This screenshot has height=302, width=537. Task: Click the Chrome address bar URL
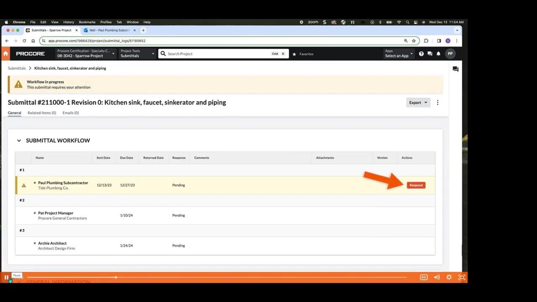97,41
